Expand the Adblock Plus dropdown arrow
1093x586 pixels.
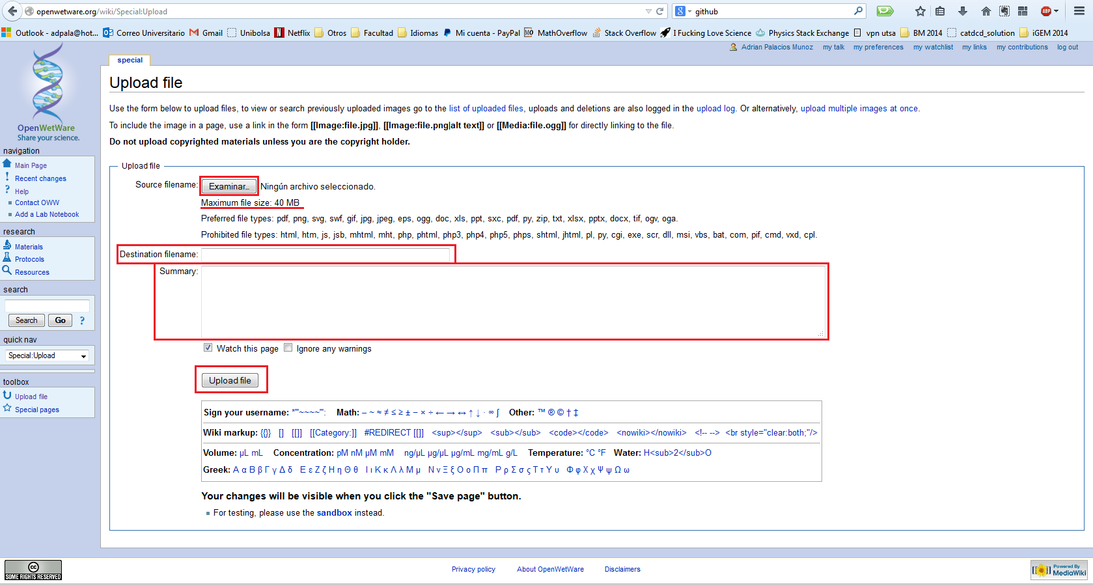[x=1056, y=11]
